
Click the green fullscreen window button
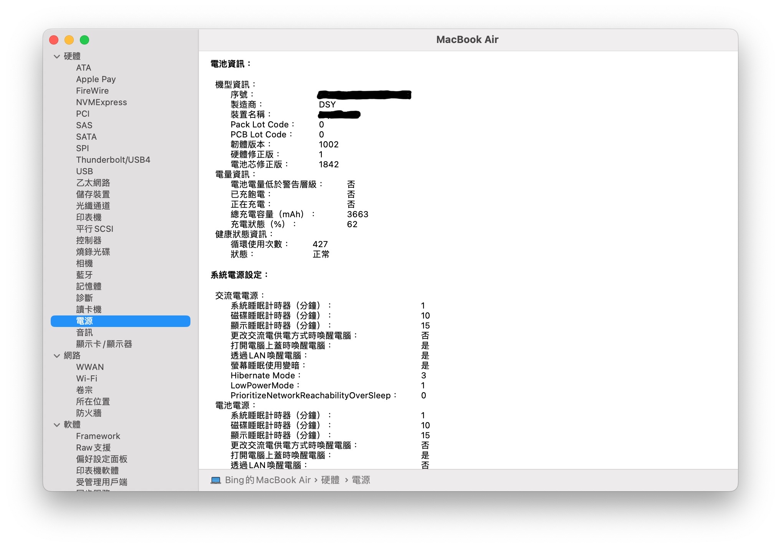84,40
